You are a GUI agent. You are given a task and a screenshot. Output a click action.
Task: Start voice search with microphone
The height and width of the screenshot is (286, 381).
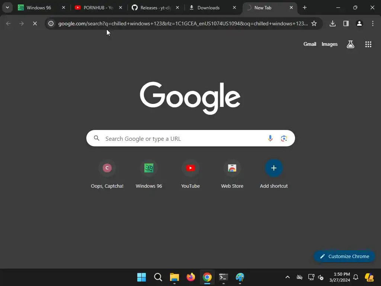[270, 139]
